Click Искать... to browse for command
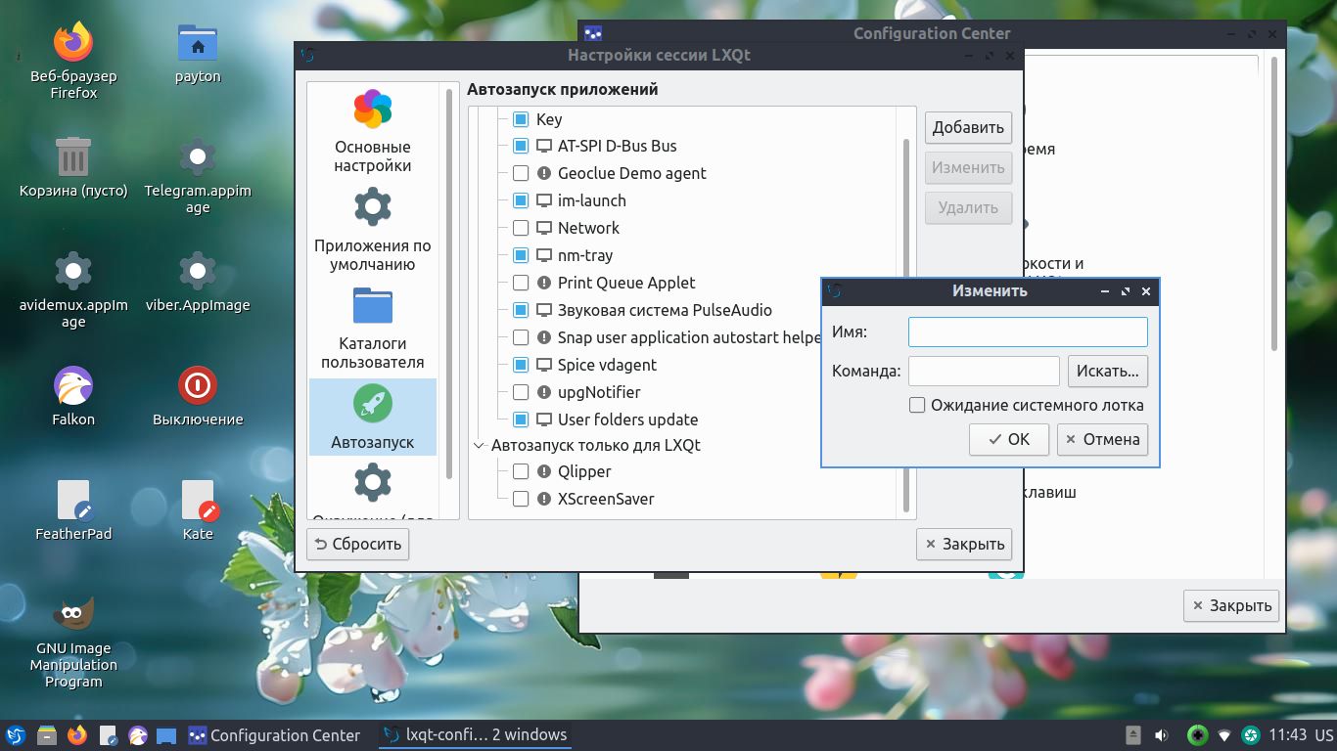Image resolution: width=1337 pixels, height=751 pixels. tap(1108, 371)
